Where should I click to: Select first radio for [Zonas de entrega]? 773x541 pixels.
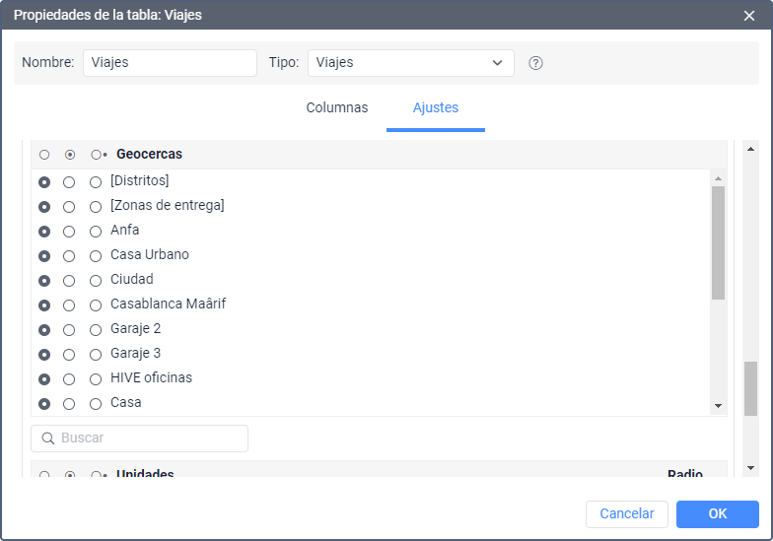click(44, 207)
